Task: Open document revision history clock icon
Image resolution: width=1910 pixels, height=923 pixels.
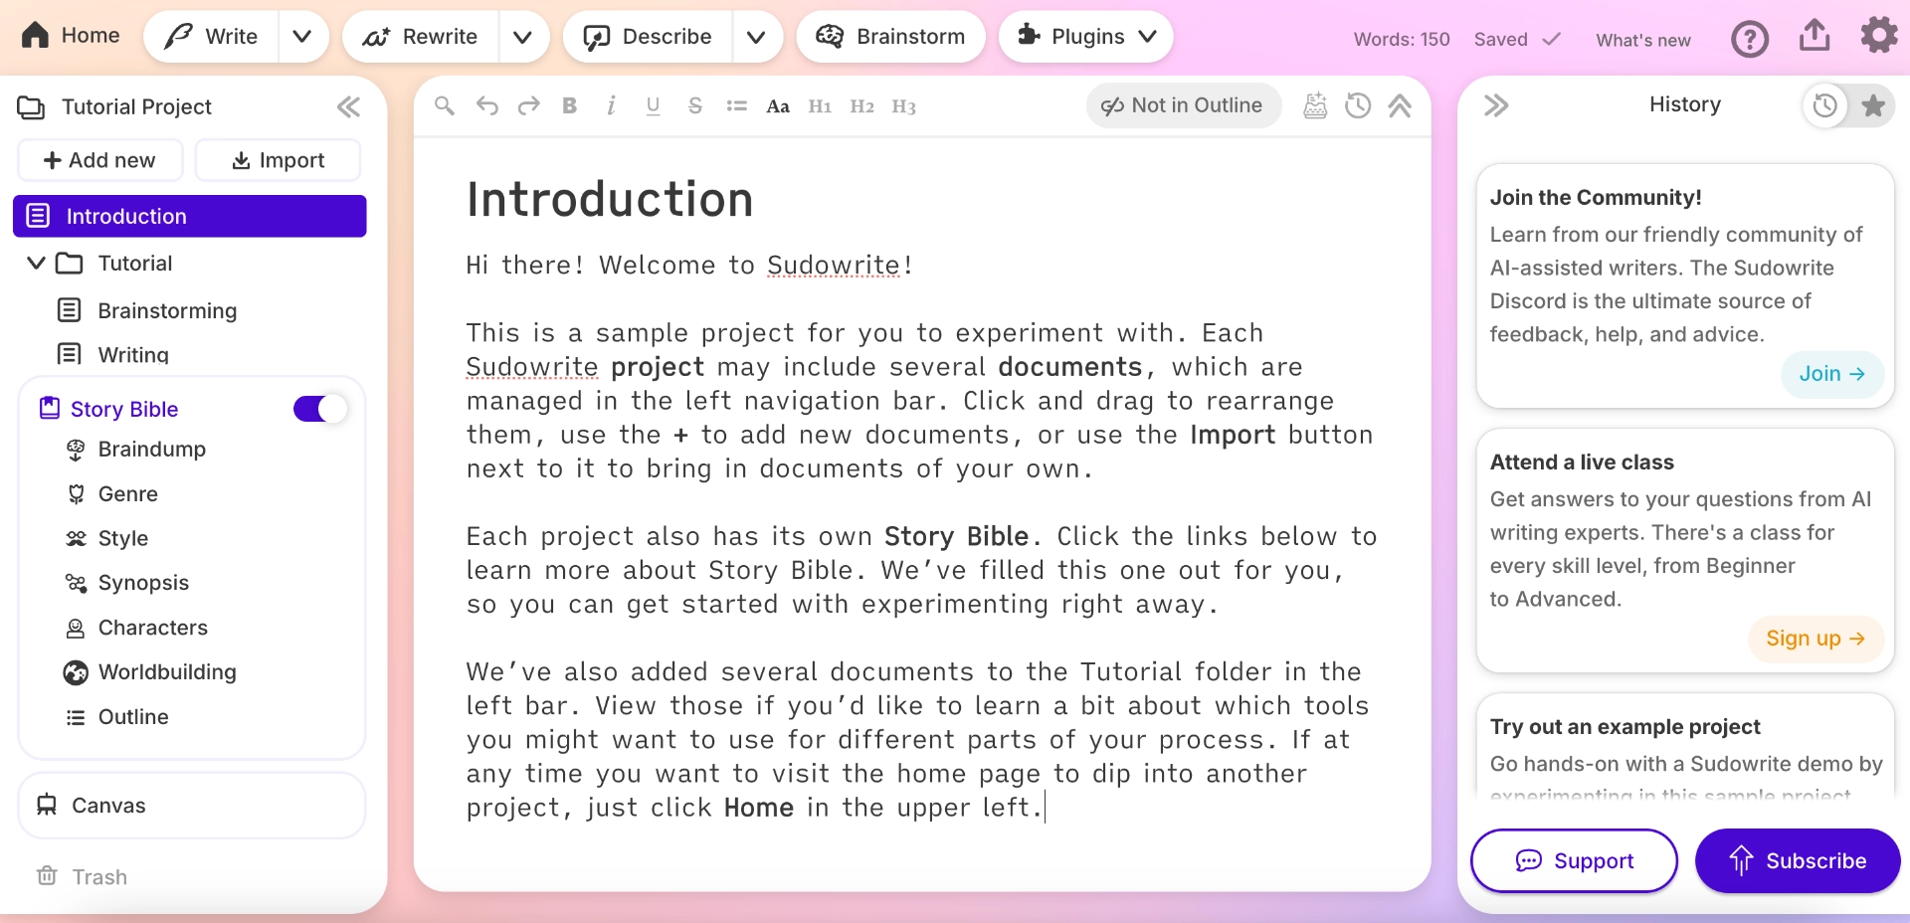Action: tap(1358, 105)
